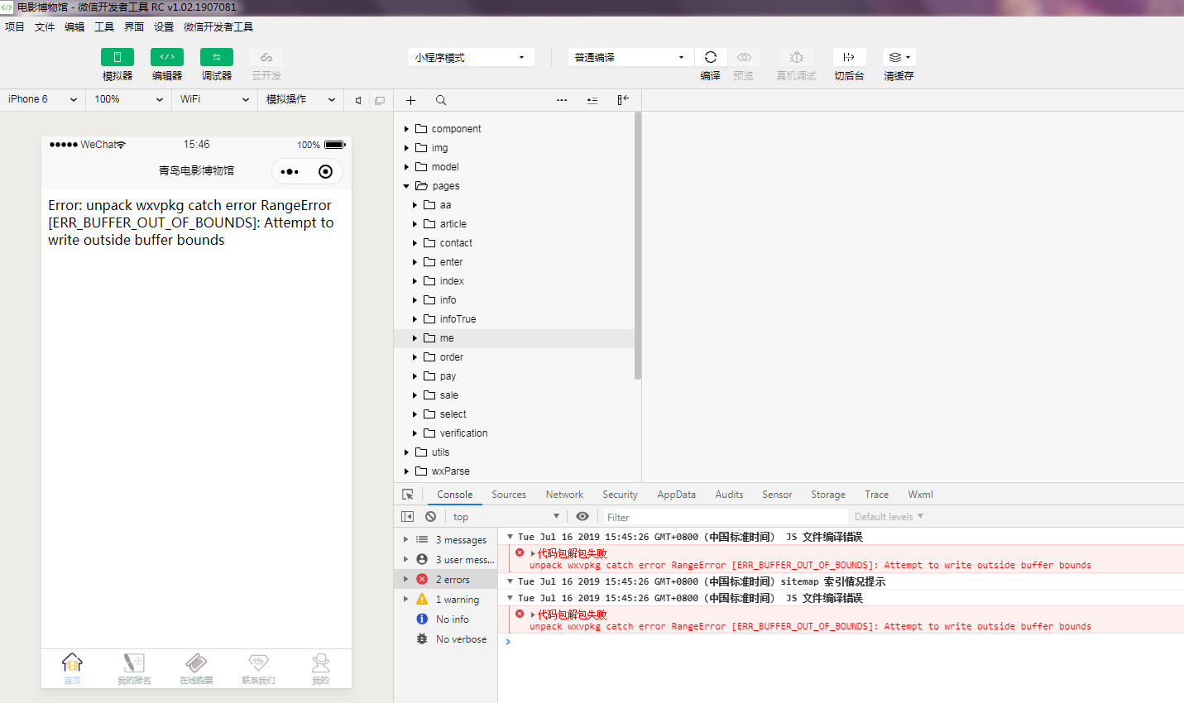
Task: Click the switch to background icon
Action: [x=849, y=57]
